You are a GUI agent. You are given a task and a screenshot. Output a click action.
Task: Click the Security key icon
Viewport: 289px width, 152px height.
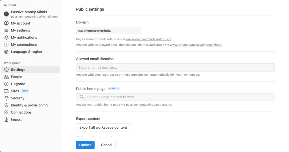pos(6,98)
